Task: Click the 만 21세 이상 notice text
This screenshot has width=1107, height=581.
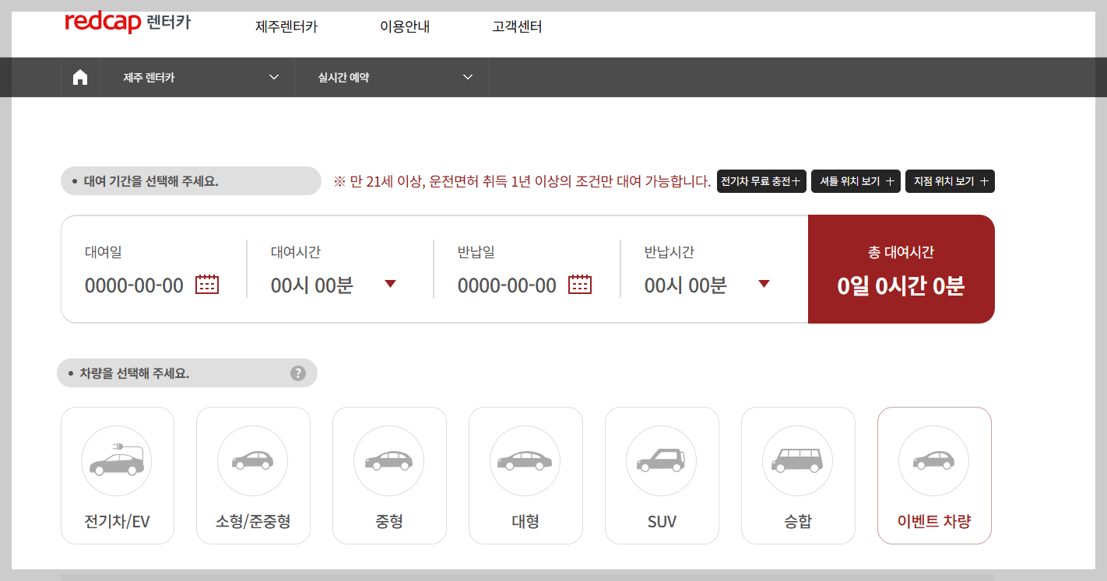Action: [522, 181]
